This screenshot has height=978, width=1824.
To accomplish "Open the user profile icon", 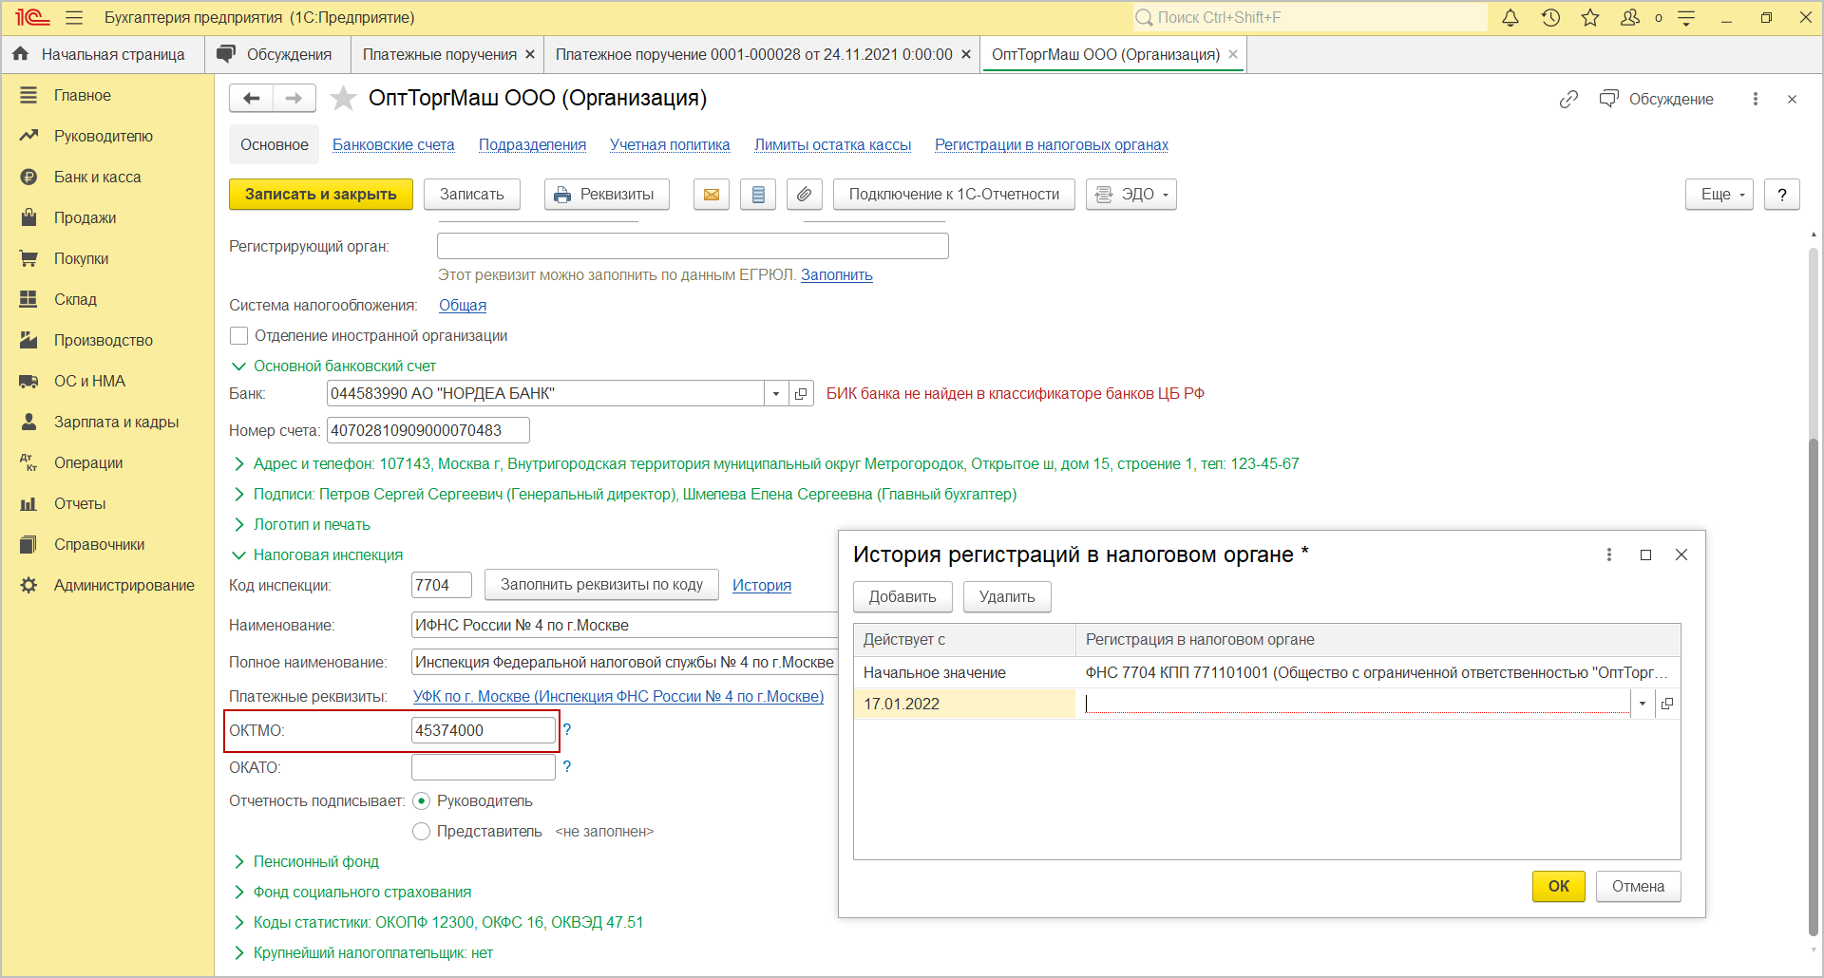I will click(x=1630, y=17).
